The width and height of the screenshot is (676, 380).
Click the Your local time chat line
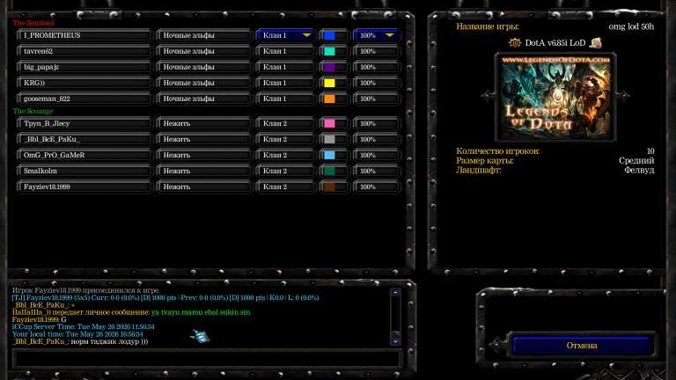tap(77, 334)
